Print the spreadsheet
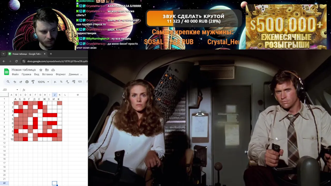The height and width of the screenshot is (186, 331). (27, 82)
